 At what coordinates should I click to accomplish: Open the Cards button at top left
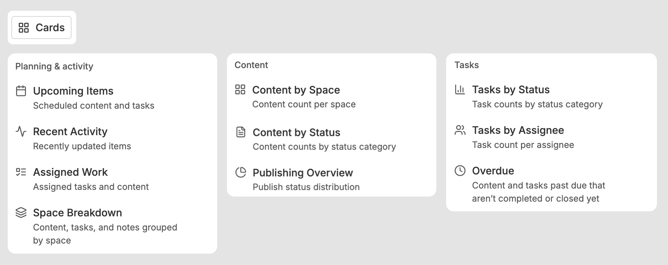42,28
